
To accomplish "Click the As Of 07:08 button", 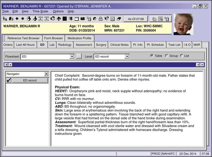I will coord(136,19).
